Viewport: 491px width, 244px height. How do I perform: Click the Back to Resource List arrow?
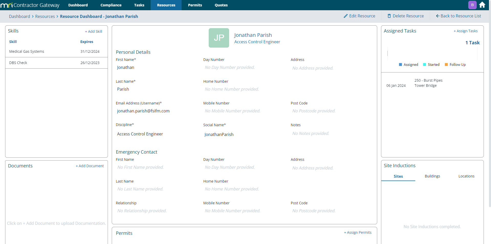pyautogui.click(x=438, y=16)
